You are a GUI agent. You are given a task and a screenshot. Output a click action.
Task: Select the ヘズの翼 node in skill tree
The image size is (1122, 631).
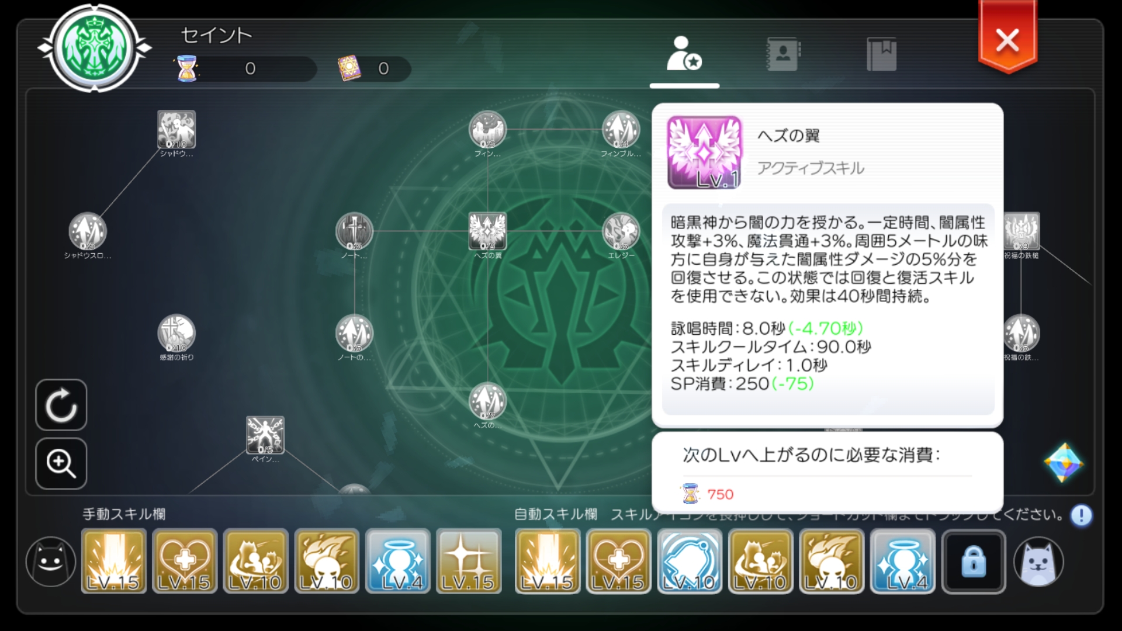pyautogui.click(x=487, y=231)
